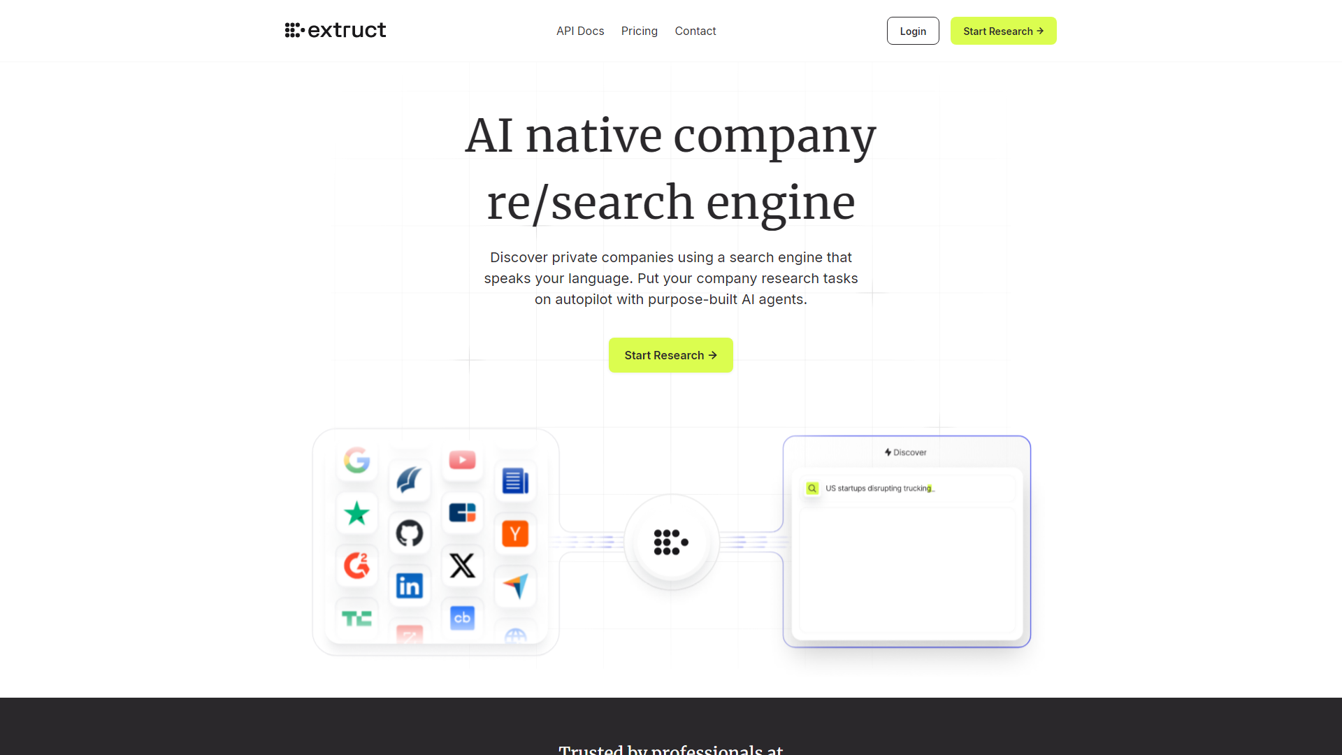This screenshot has width=1342, height=755.
Task: Click the Discover section search input field
Action: pos(907,488)
